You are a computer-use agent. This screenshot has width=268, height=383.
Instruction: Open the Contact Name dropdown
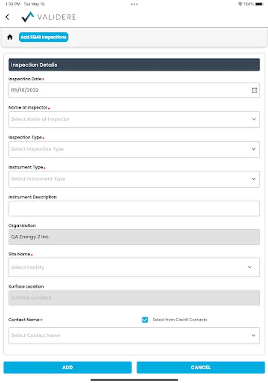(134, 335)
